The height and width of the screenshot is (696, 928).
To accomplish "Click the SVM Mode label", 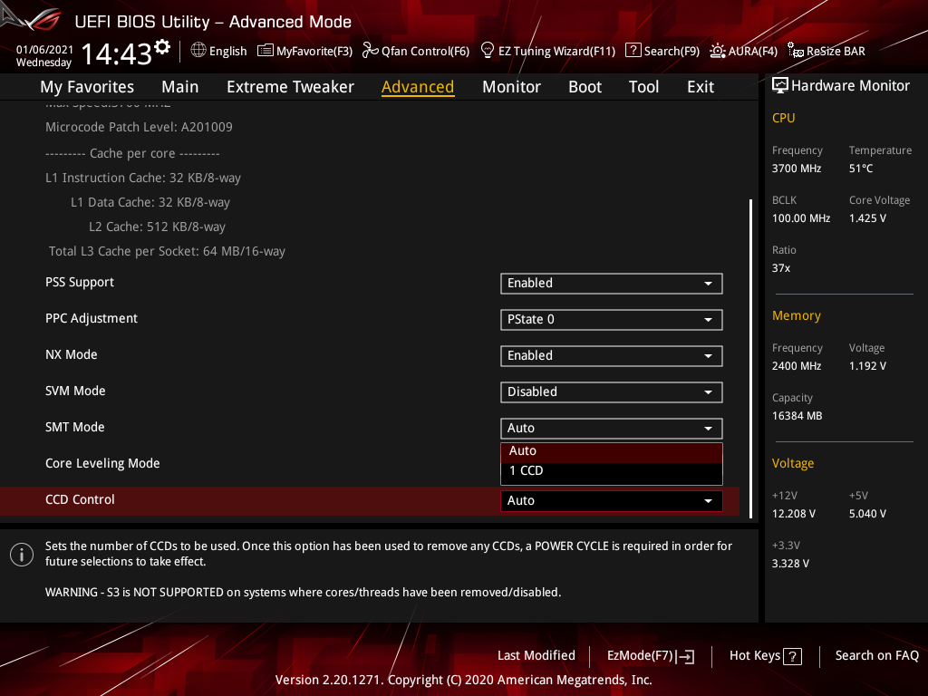I will [75, 391].
